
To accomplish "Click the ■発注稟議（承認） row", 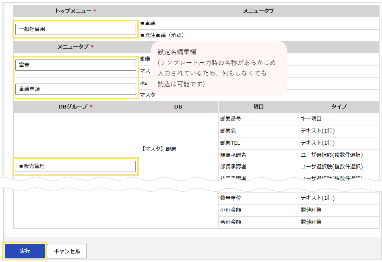I will [258, 35].
